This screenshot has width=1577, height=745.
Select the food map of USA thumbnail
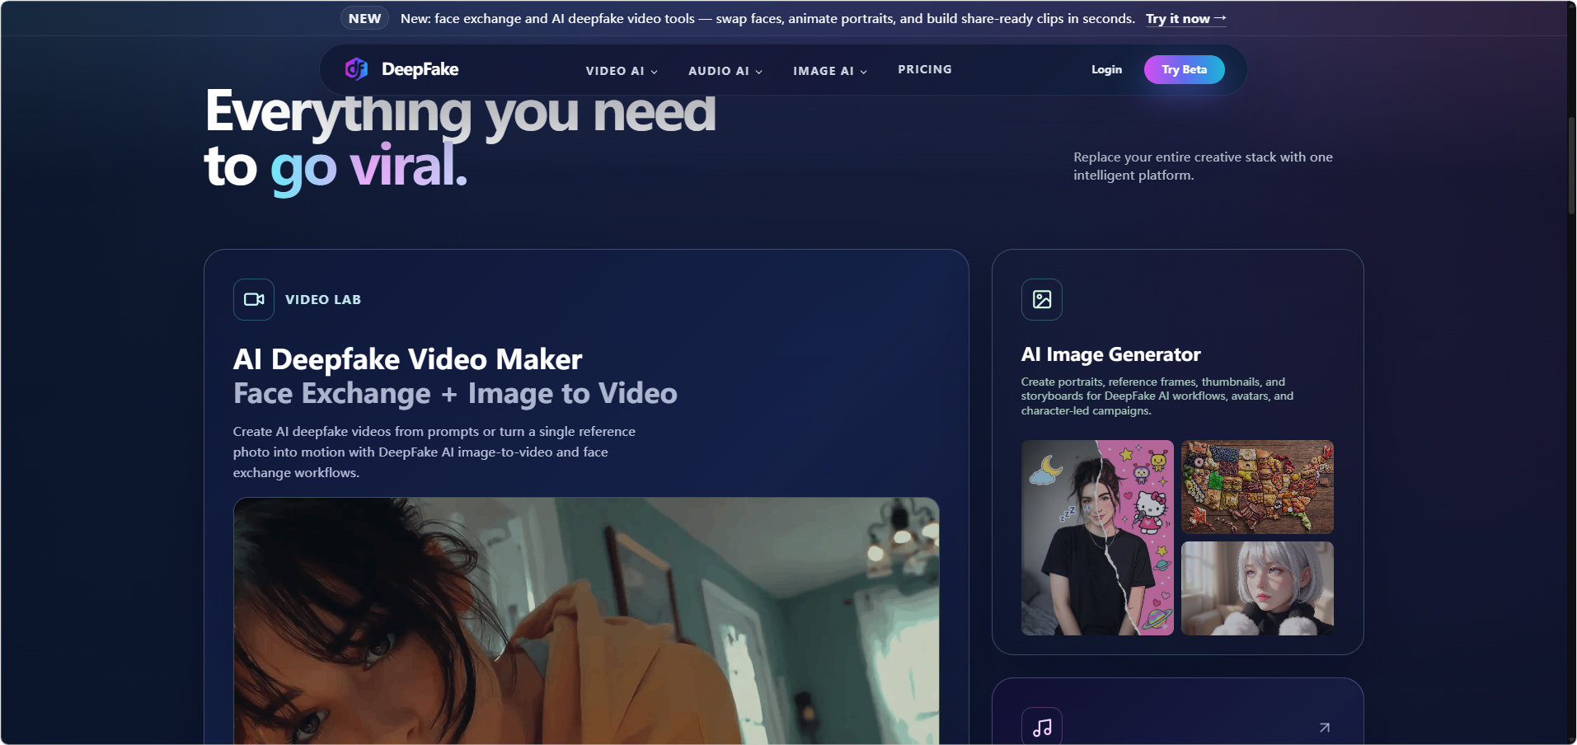[x=1257, y=487]
